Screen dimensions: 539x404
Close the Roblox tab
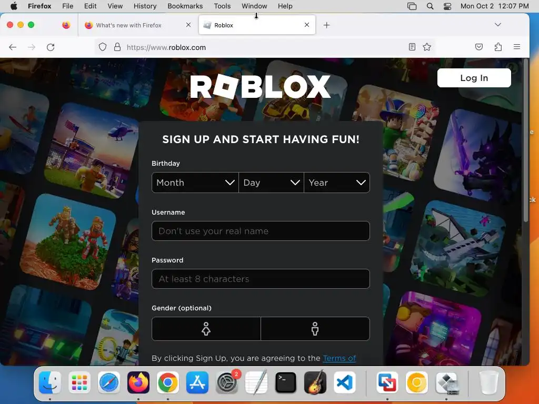307,25
